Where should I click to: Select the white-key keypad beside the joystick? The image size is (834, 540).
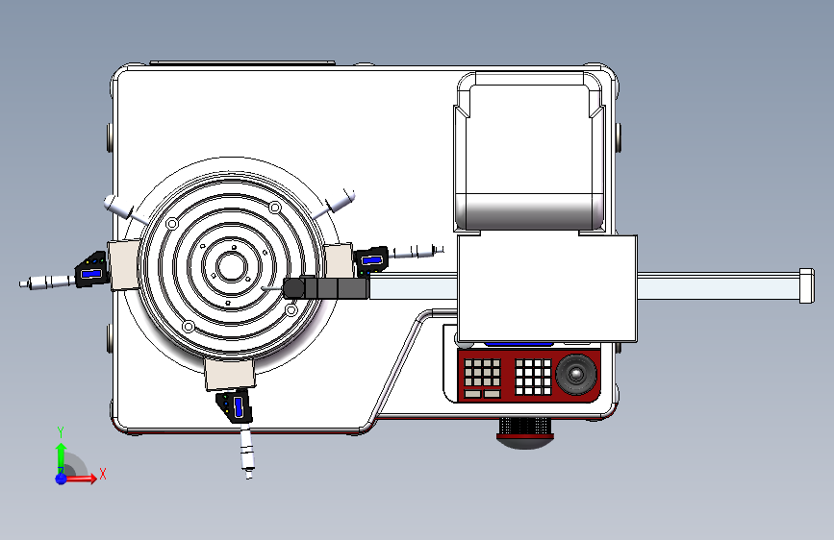(x=533, y=377)
